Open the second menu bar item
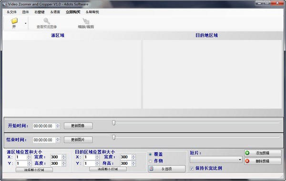 [x=25, y=12]
